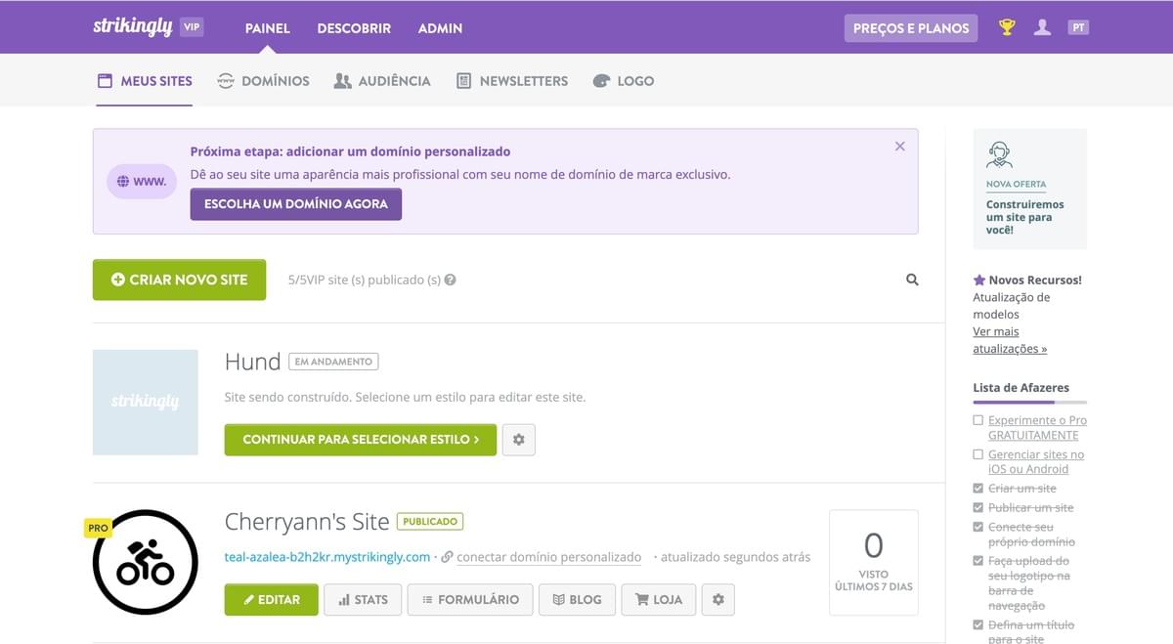Click the PUBLICADO status badge
Screen dimensions: 1173x644
coord(430,522)
